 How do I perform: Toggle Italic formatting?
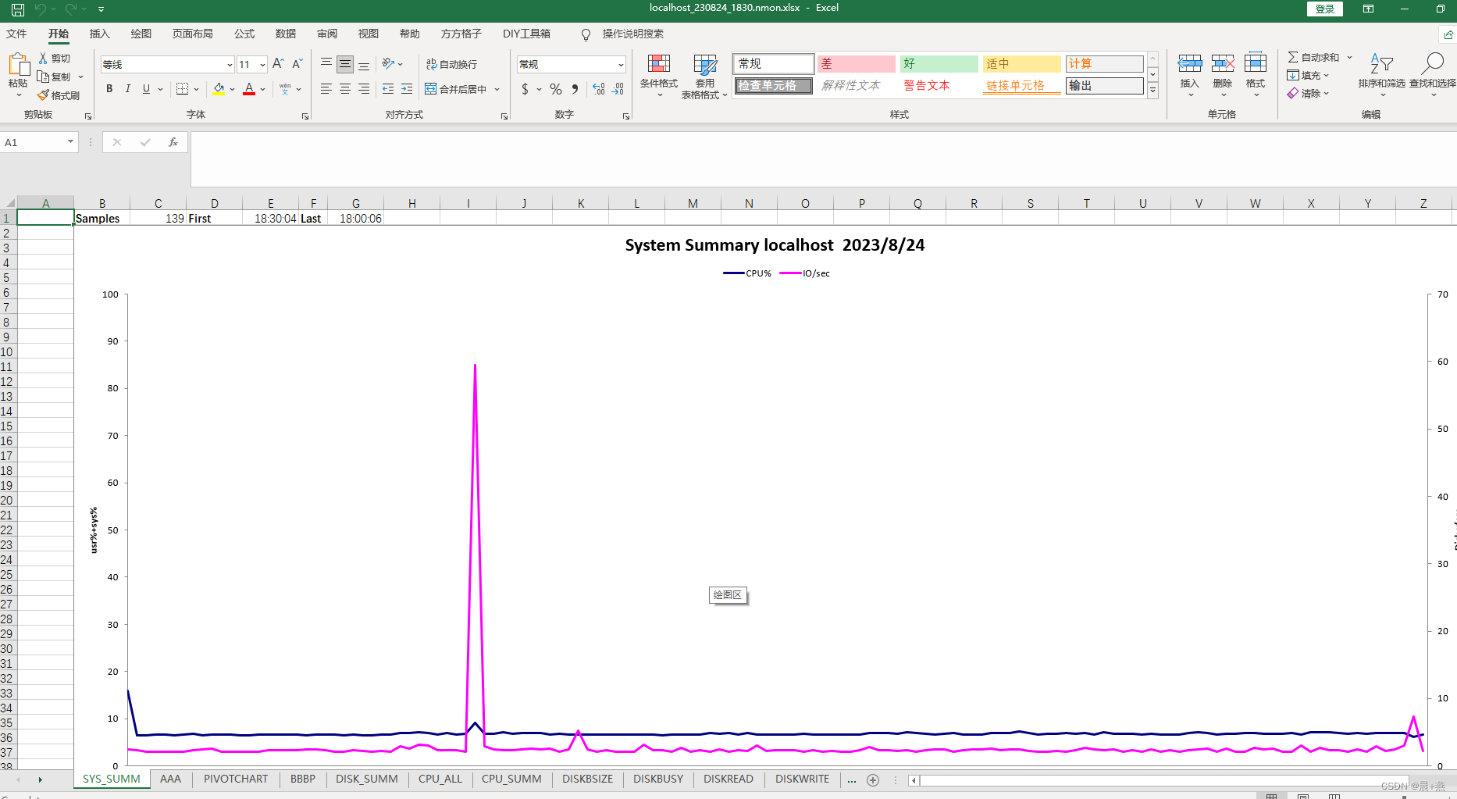pyautogui.click(x=127, y=89)
